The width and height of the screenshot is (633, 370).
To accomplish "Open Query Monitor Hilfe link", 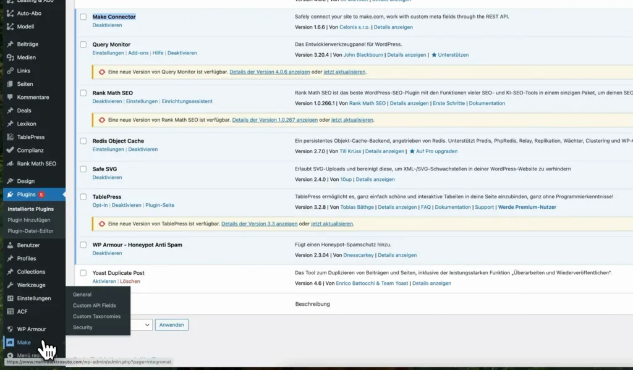I will coord(158,53).
